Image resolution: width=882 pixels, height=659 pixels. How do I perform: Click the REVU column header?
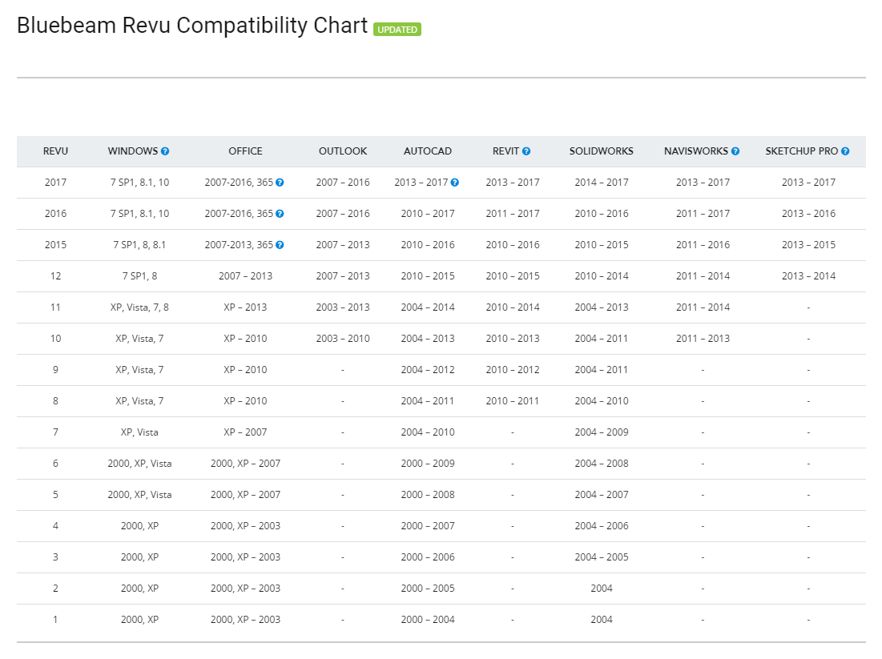coord(55,151)
